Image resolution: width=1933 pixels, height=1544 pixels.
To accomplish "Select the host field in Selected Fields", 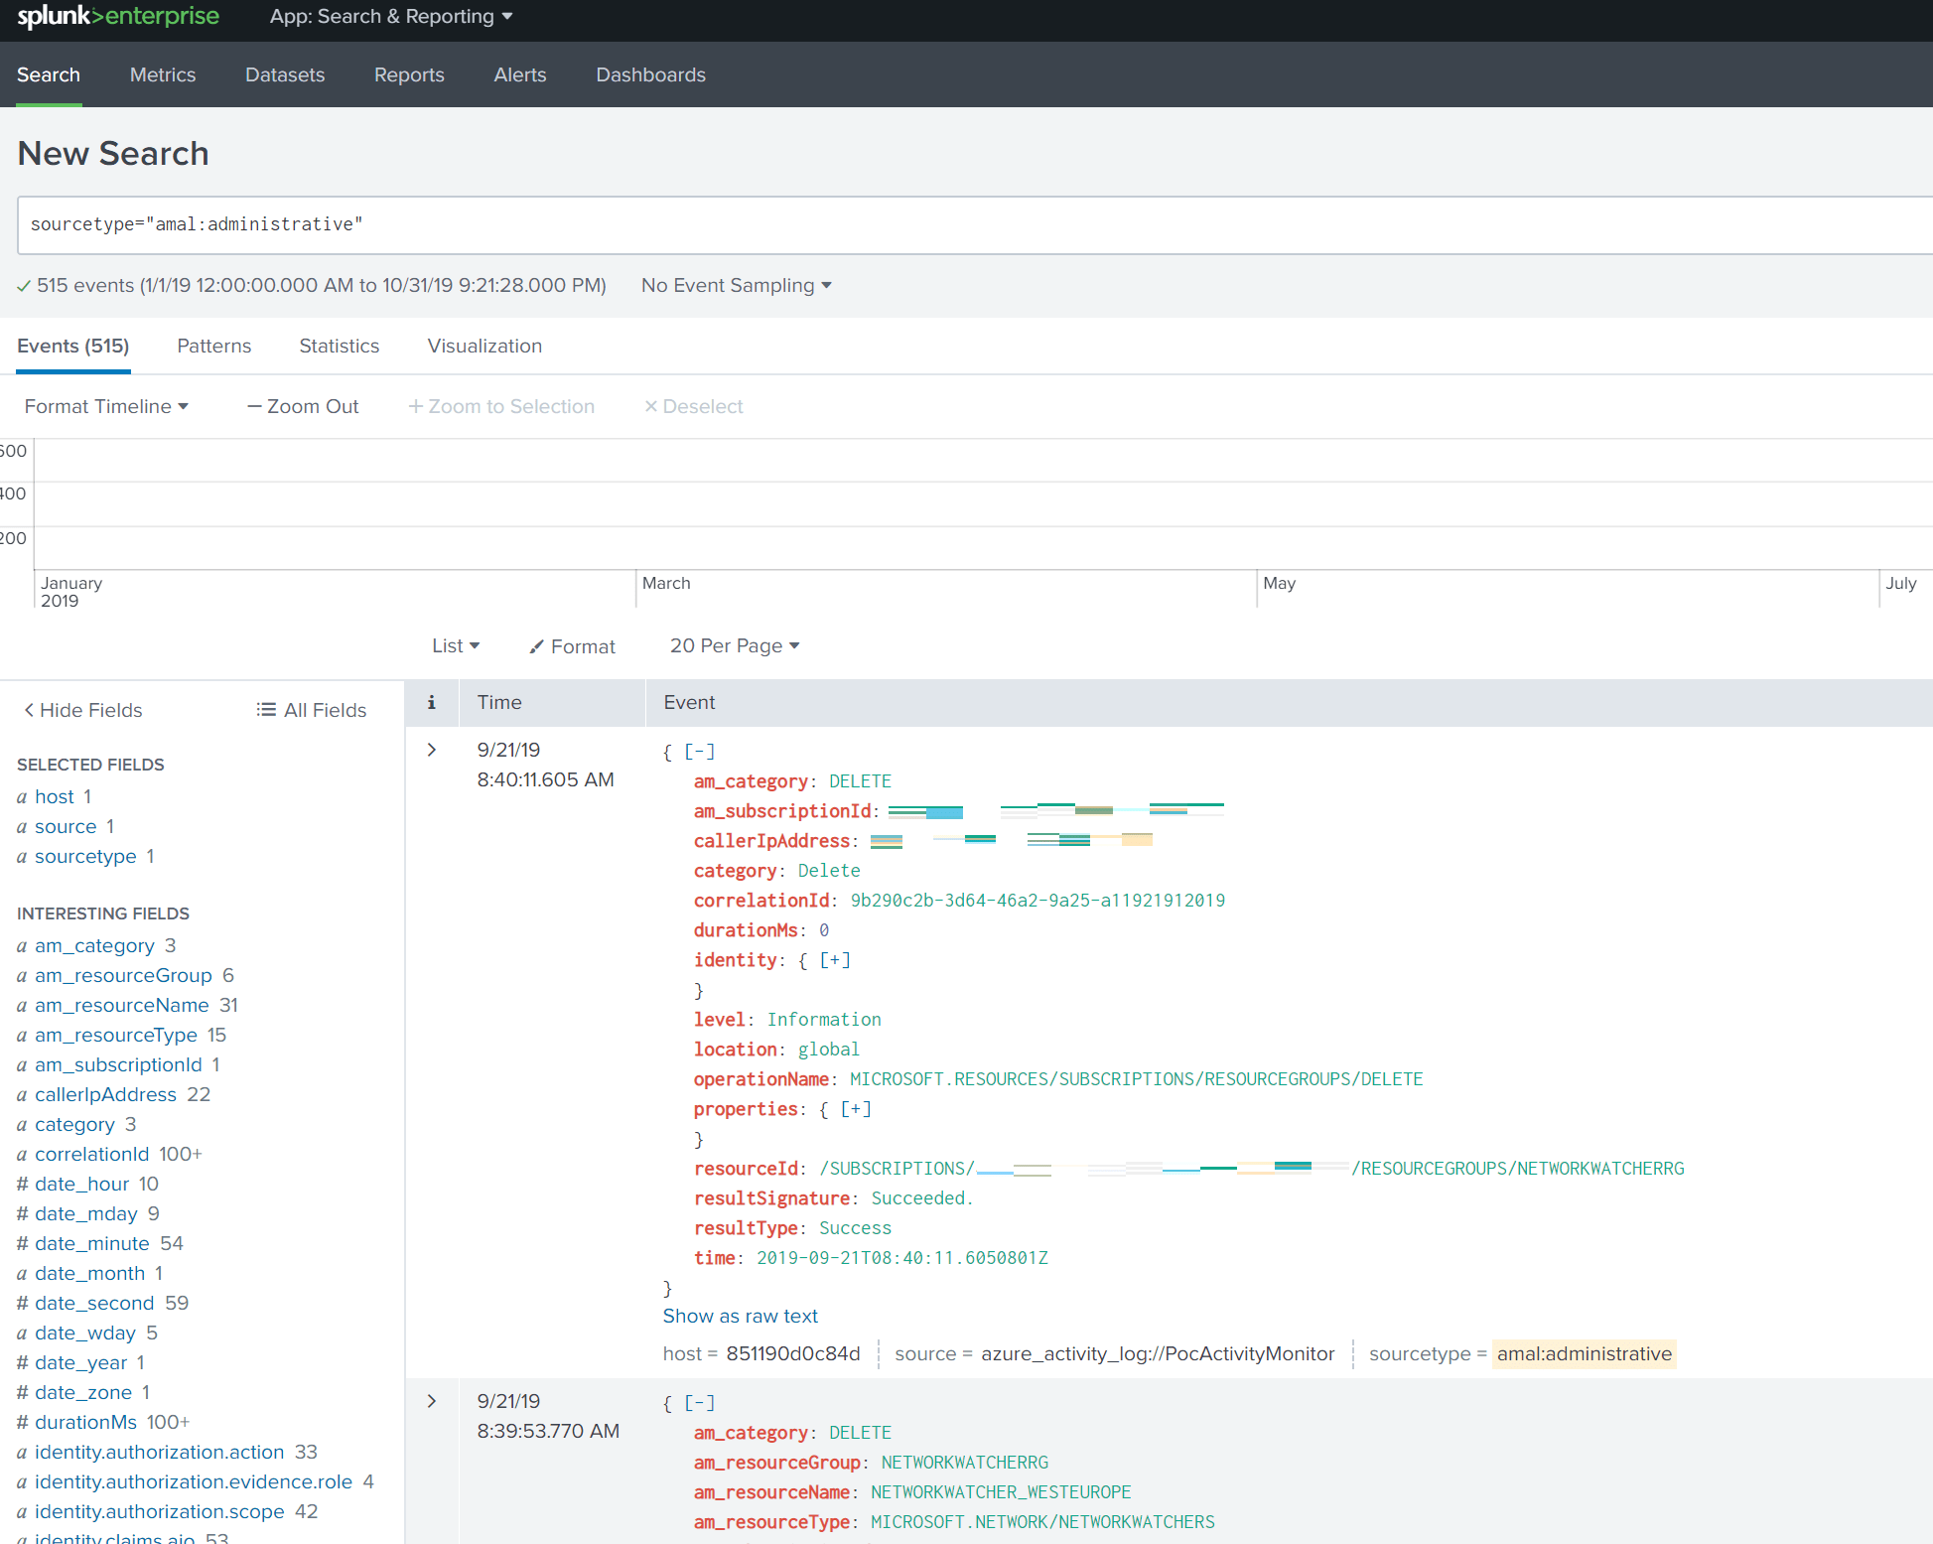I will (x=55, y=796).
